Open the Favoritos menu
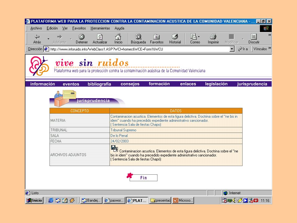Image resolution: width=297 pixels, height=223 pixels. click(x=79, y=28)
